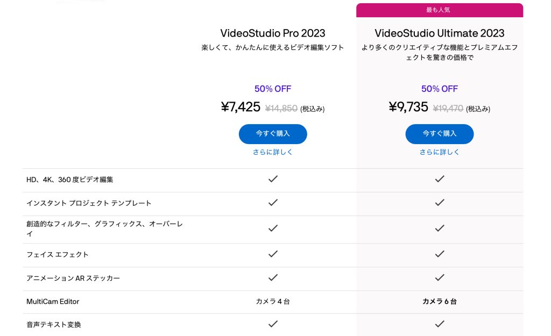Click Ultimate checkmark for インスタント プロジェクト テンプレート
This screenshot has height=336, width=551.
pos(439,203)
